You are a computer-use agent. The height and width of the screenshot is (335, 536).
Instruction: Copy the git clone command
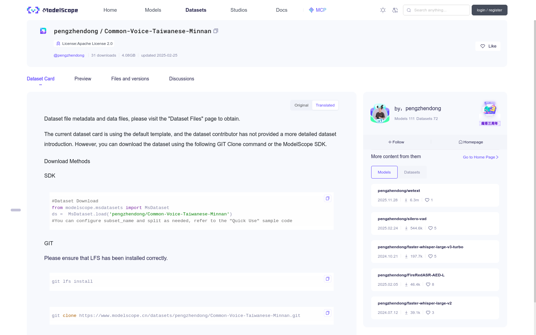tap(328, 313)
